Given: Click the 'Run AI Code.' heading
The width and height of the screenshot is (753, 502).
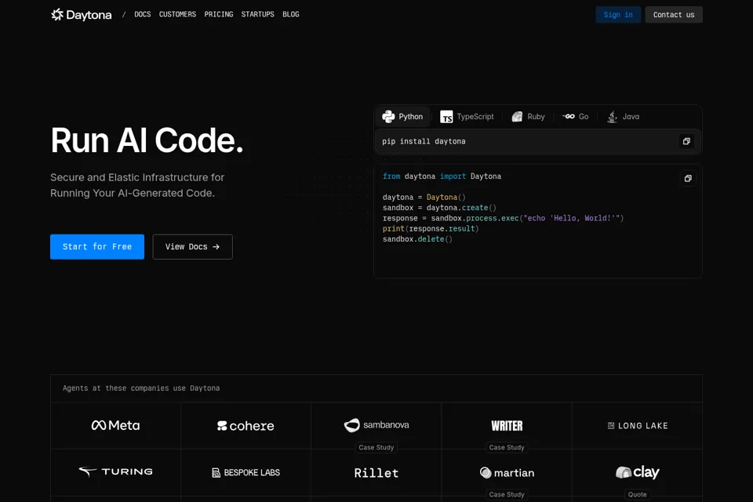Looking at the screenshot, I should pos(147,140).
